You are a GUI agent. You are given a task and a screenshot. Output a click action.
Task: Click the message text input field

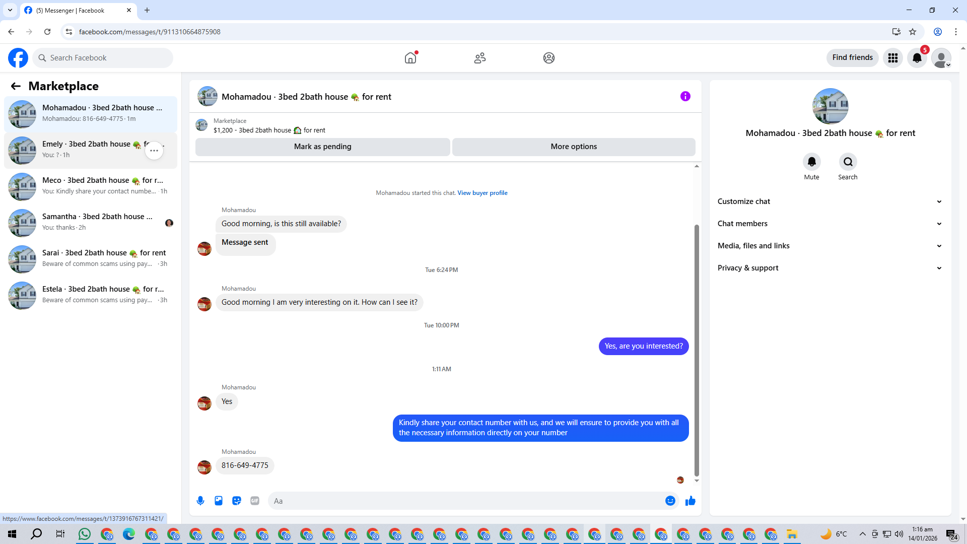463,501
